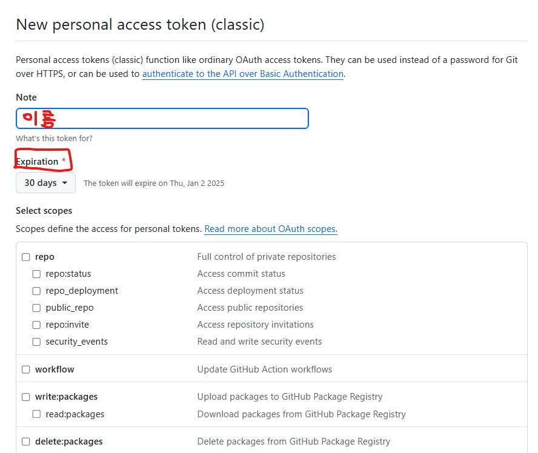
Task: Check the repo scope checkbox
Action: pyautogui.click(x=25, y=257)
